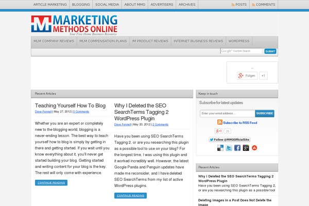Click the Subscribe email button
Image resolution: width=309 pixels, height=206 pixels.
tap(265, 113)
